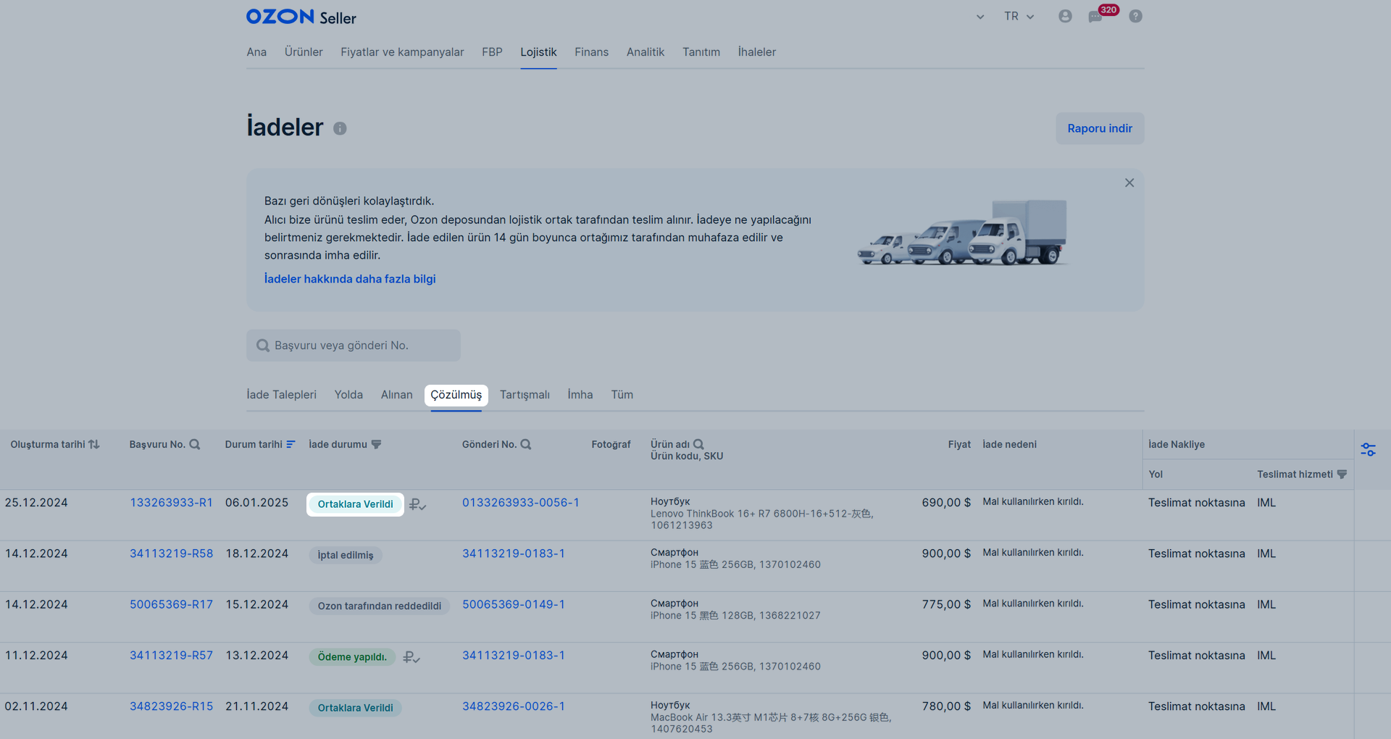This screenshot has height=739, width=1391.
Task: Open the help question mark icon
Action: click(x=1135, y=16)
